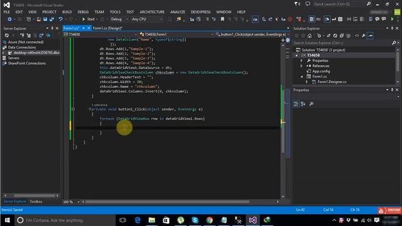Click the Start debugging button
The height and width of the screenshot is (226, 402).
[x=88, y=19]
